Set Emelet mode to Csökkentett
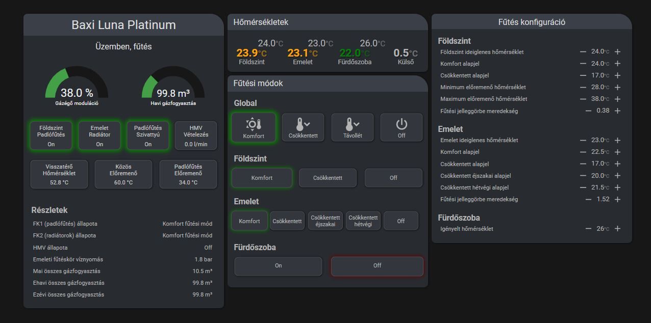This screenshot has width=651, height=323. pyautogui.click(x=287, y=221)
